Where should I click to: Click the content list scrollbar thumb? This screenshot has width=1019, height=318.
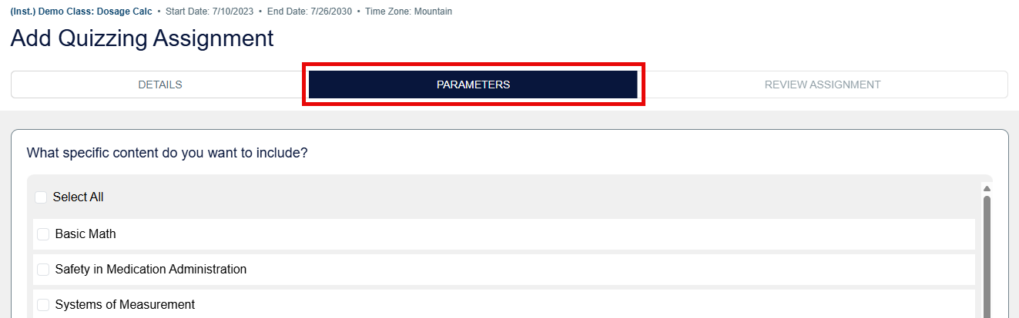click(x=987, y=253)
